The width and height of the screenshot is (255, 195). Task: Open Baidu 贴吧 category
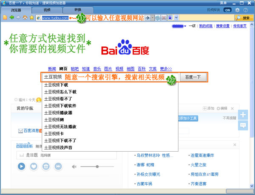pos(75,69)
